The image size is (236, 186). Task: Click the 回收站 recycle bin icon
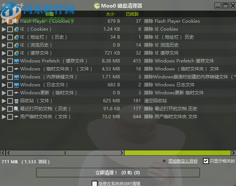coord(17,101)
